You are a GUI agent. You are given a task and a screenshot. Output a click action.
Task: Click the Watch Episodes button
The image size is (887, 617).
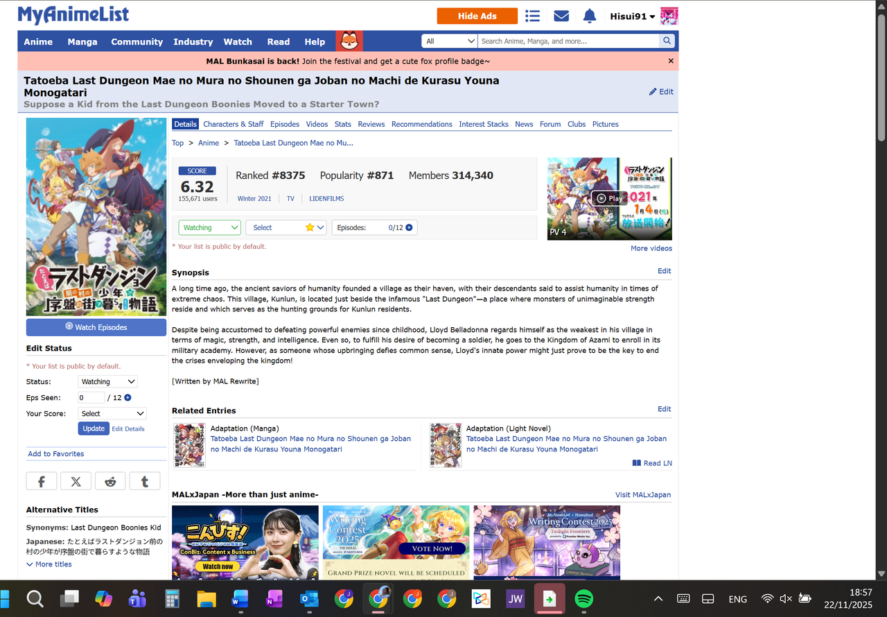click(96, 327)
